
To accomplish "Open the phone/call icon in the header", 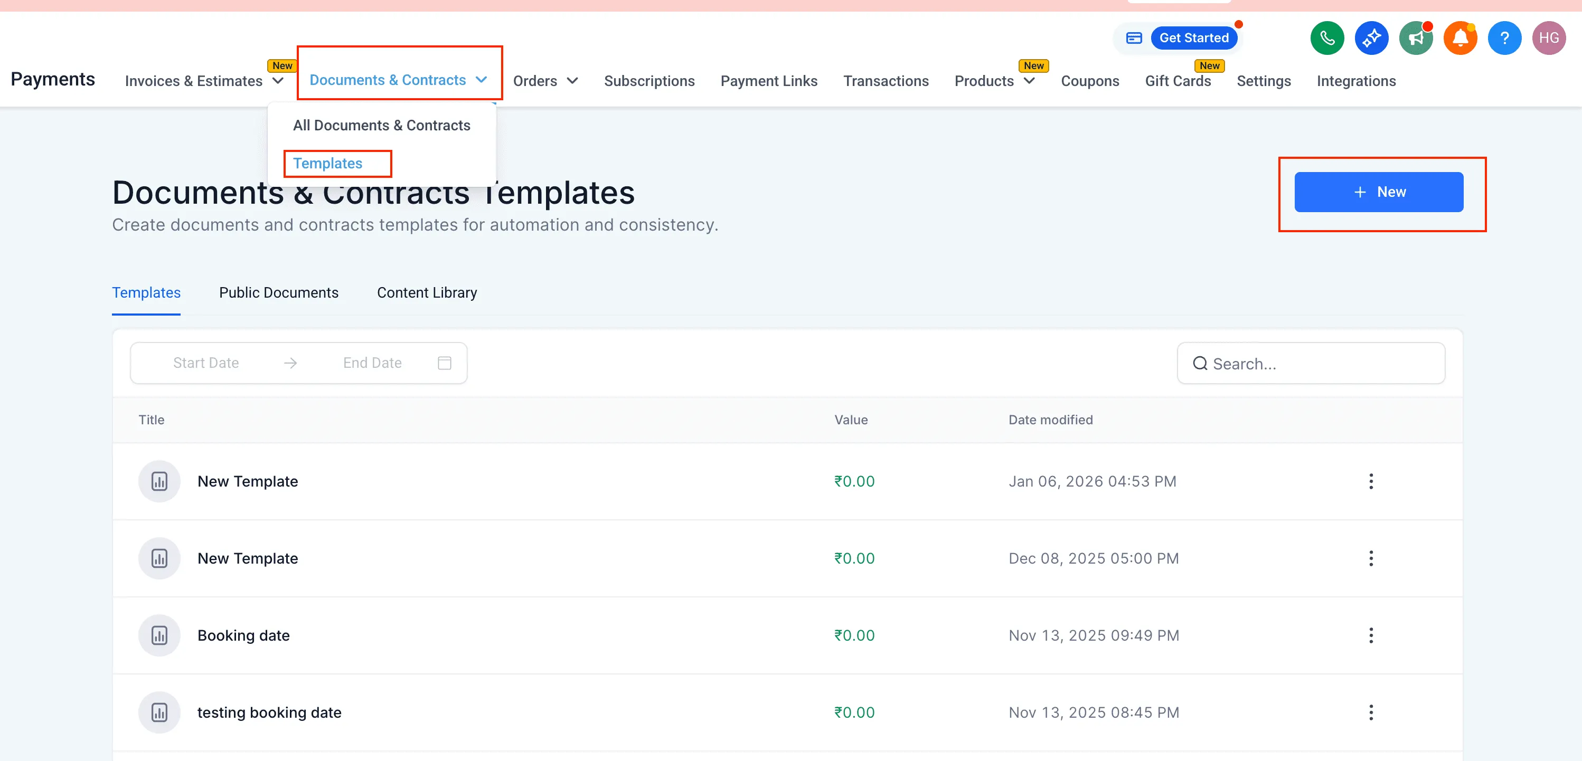I will pyautogui.click(x=1326, y=37).
